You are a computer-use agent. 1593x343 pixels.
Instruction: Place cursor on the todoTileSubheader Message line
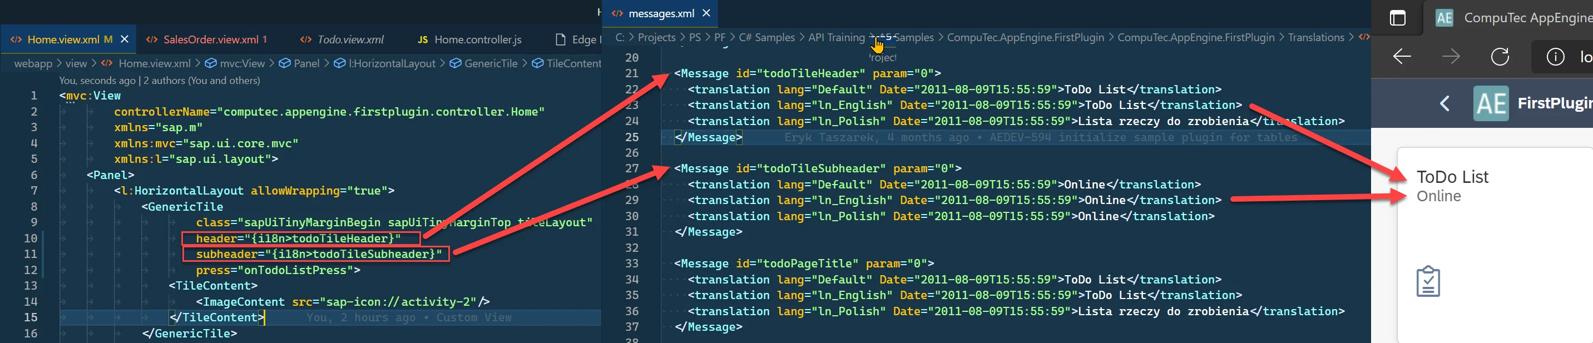(817, 168)
